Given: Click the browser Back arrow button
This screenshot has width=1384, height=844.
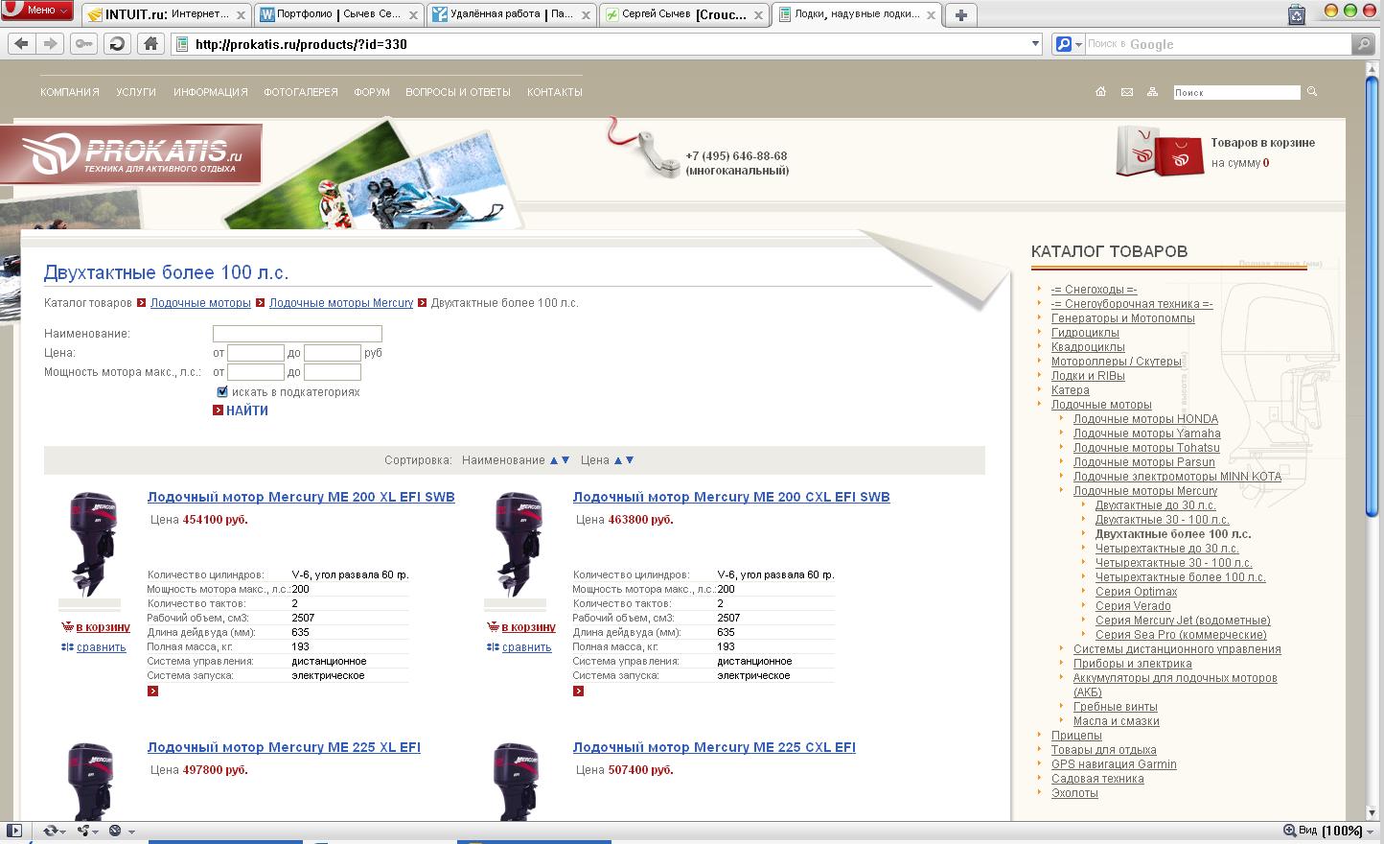Looking at the screenshot, I should pos(22,44).
